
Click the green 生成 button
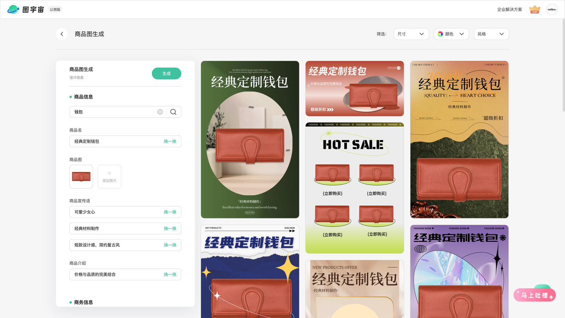(x=166, y=73)
